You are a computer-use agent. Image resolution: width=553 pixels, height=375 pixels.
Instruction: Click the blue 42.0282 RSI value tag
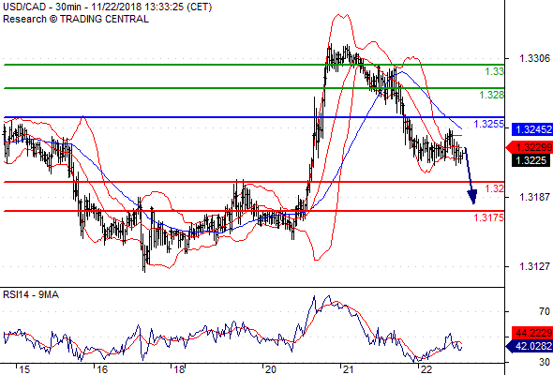[530, 346]
